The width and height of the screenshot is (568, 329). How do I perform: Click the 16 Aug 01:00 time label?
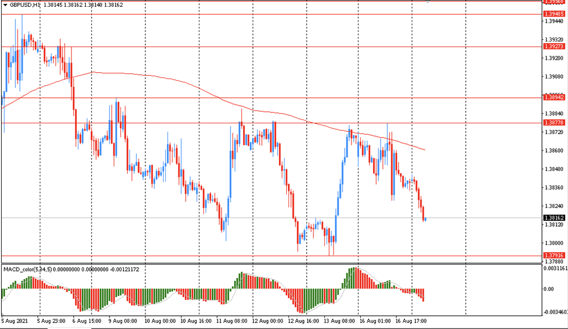(375, 321)
